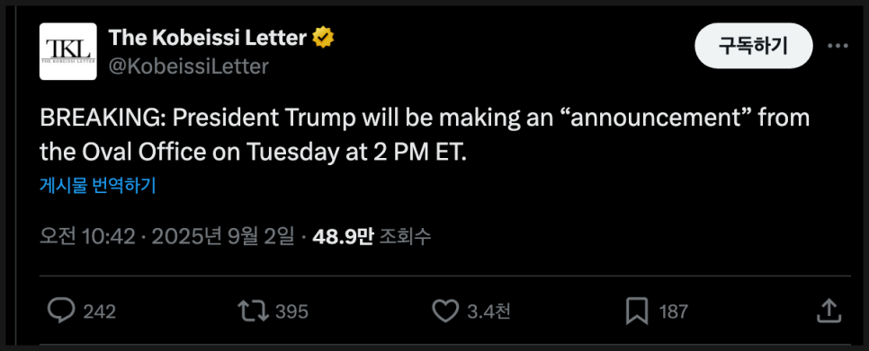The width and height of the screenshot is (869, 351).
Task: Click the gold verified badge
Action: point(323,38)
